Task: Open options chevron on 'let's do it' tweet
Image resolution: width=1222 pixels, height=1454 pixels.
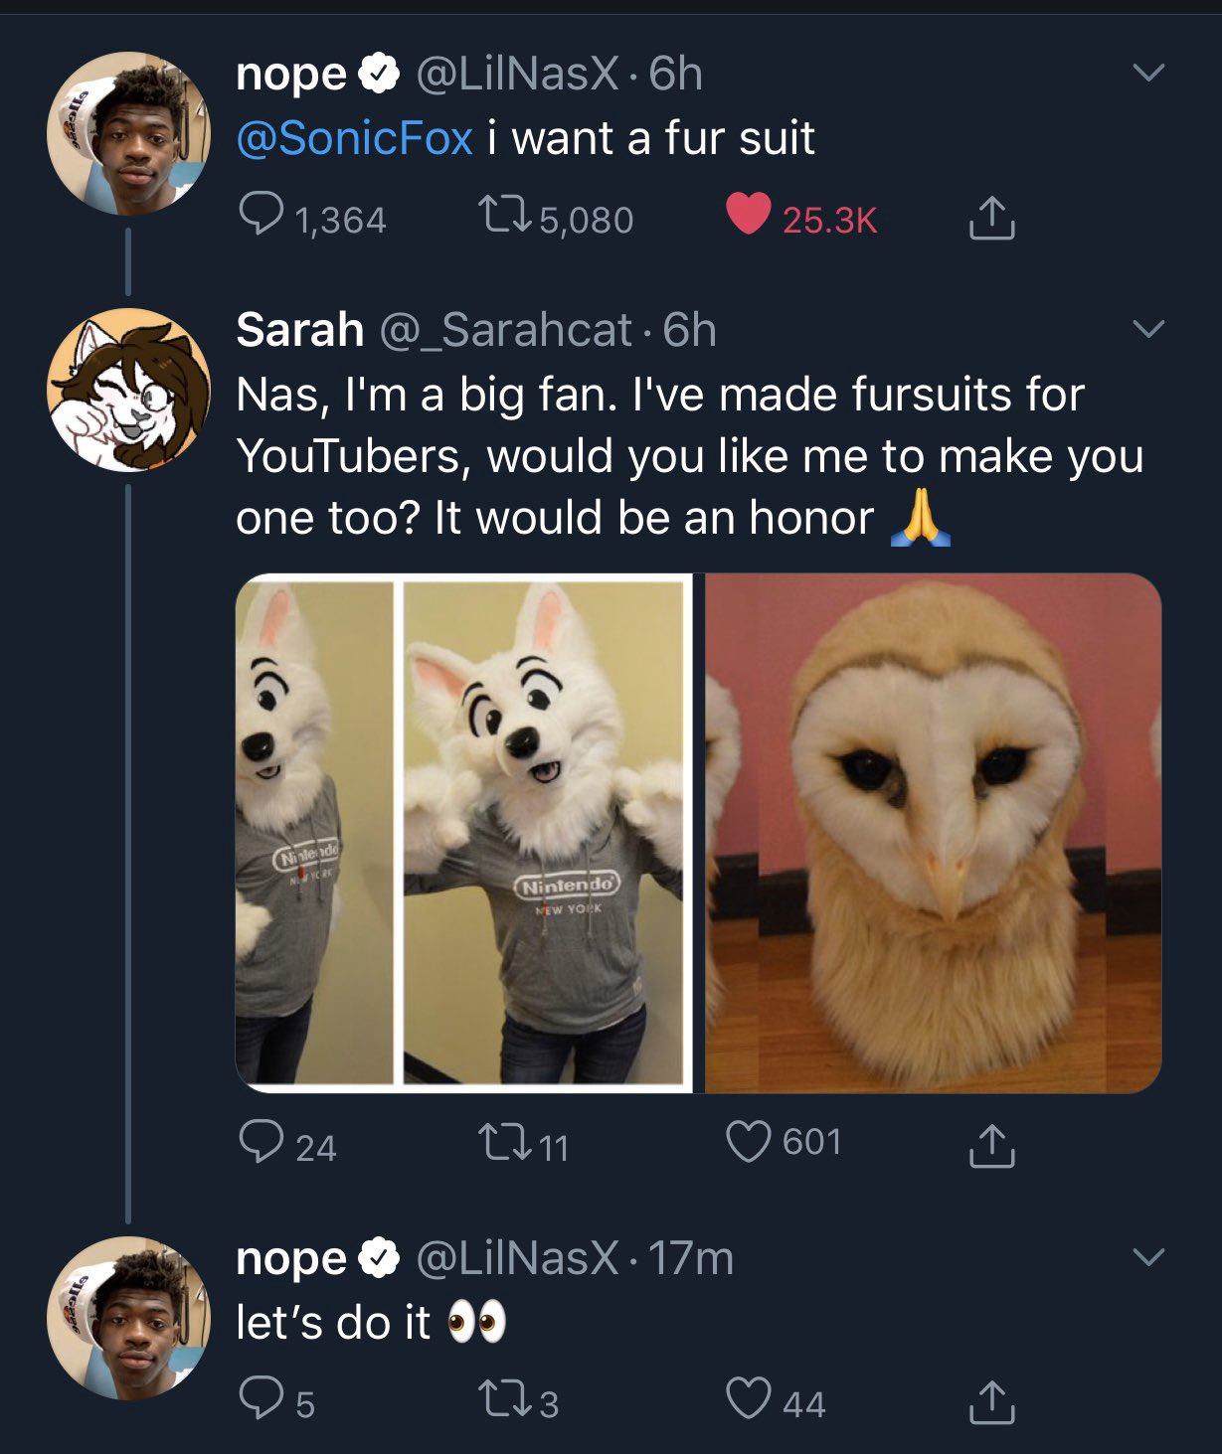Action: [x=1148, y=1257]
